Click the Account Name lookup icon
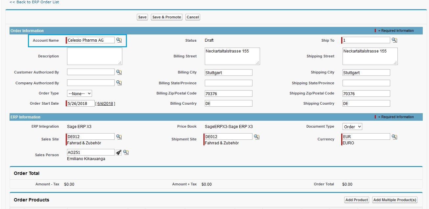The image size is (429, 209). coord(119,40)
